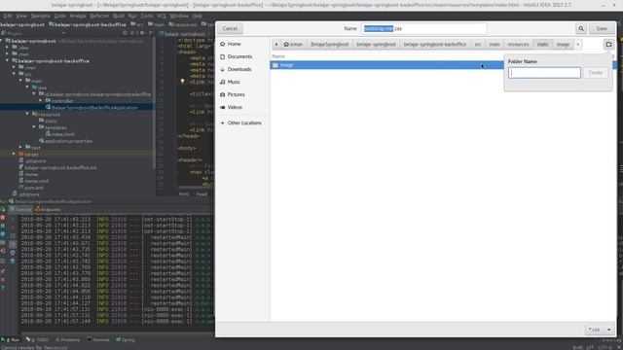623x350 pixels.
Task: Click Cancel in the save dialog
Action: point(230,28)
